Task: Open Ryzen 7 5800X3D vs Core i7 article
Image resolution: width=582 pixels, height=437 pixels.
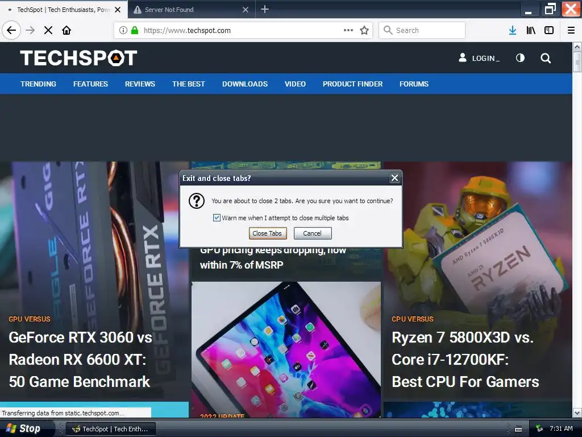Action: tap(465, 360)
